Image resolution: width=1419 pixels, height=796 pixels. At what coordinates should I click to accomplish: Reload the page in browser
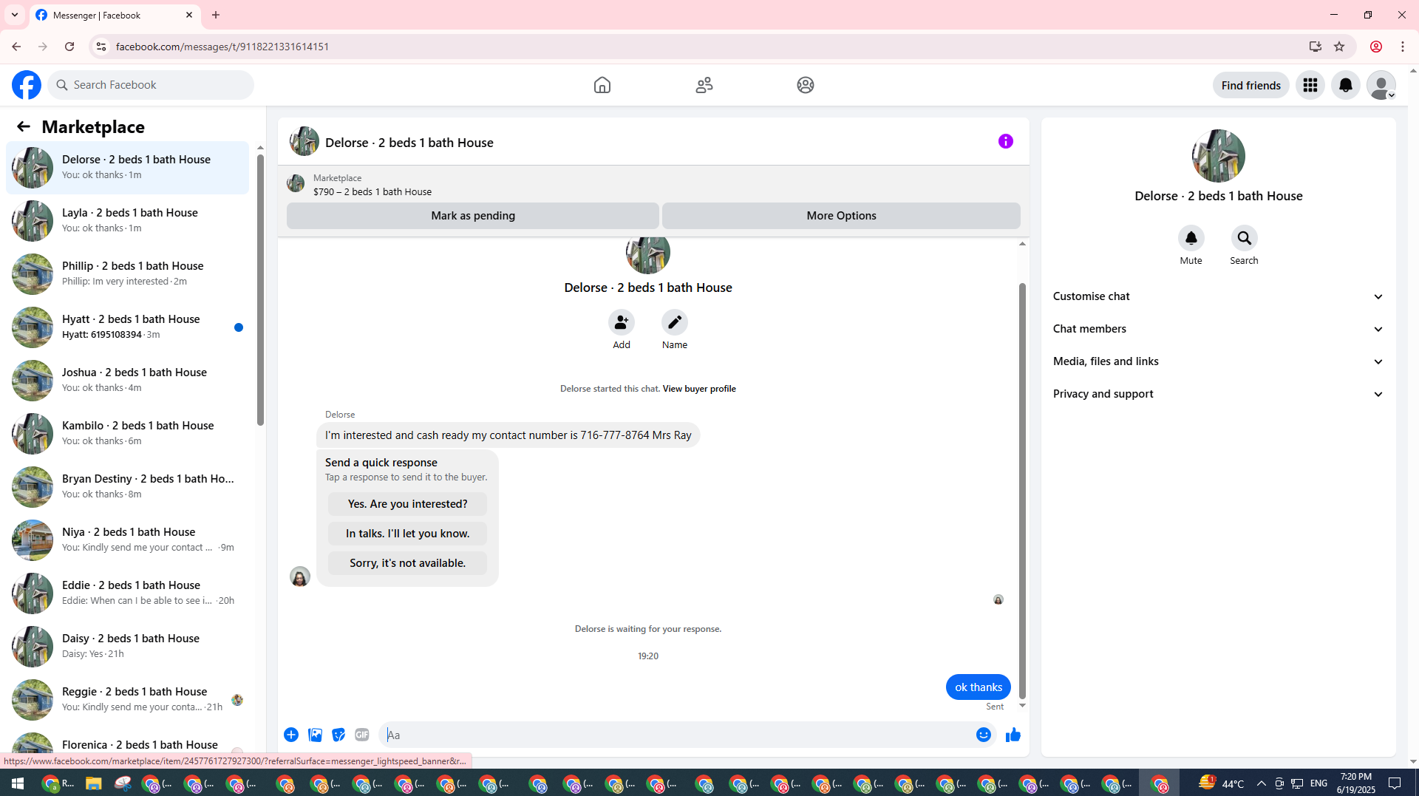click(x=69, y=47)
